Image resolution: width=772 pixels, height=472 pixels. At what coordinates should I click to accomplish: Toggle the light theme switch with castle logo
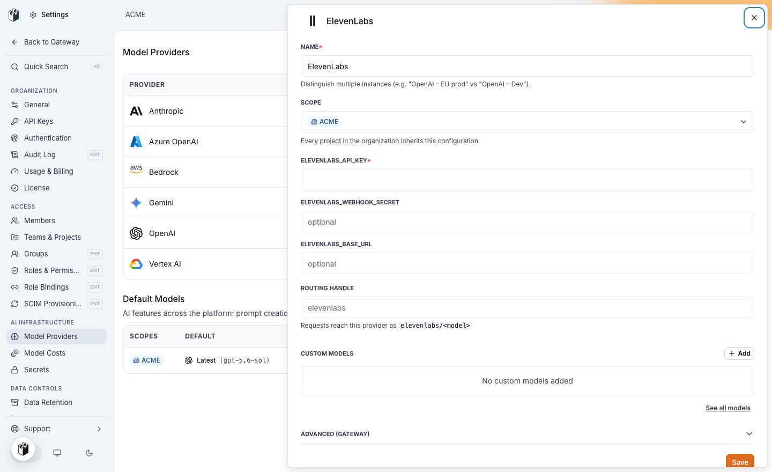click(23, 449)
